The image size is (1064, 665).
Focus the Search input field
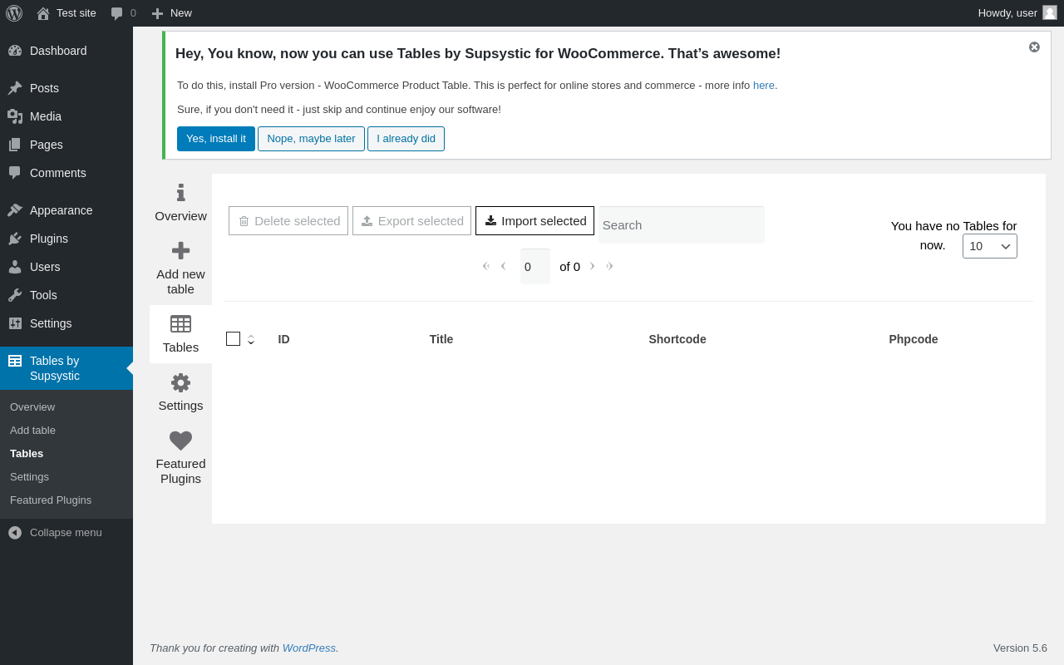[x=682, y=224]
